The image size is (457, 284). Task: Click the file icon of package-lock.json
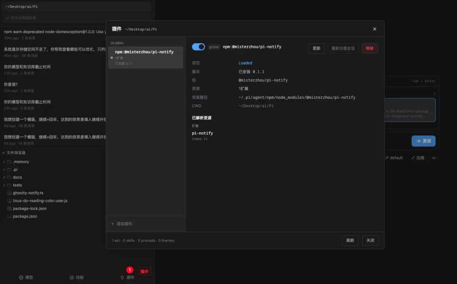[x=9, y=209]
